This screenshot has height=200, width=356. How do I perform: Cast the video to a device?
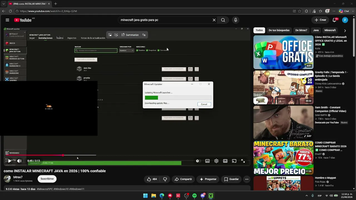coord(234,161)
